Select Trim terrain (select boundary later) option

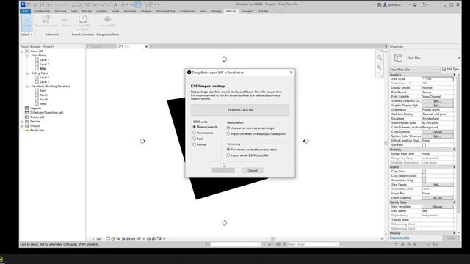click(x=228, y=150)
